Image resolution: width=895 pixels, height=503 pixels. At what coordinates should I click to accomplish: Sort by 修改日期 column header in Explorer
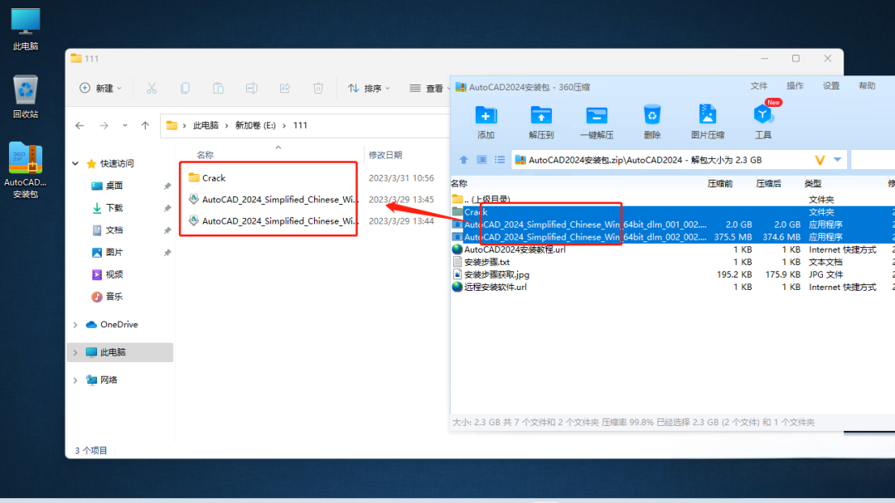pos(385,155)
